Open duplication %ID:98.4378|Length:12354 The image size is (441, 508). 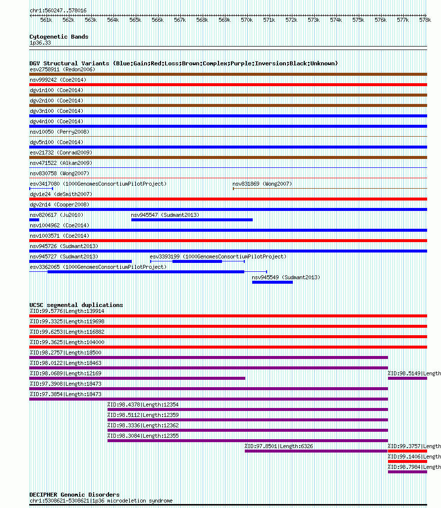[x=248, y=409]
